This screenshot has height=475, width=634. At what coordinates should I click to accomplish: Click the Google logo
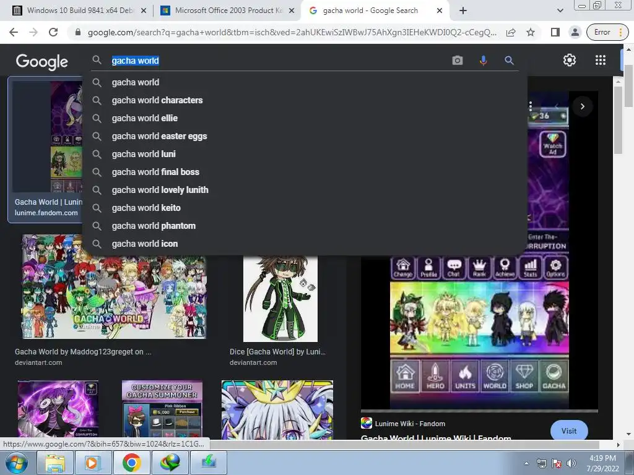click(x=42, y=62)
